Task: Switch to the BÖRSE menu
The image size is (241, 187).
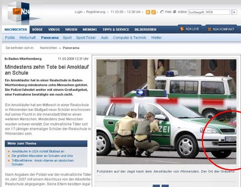Action: point(37,30)
